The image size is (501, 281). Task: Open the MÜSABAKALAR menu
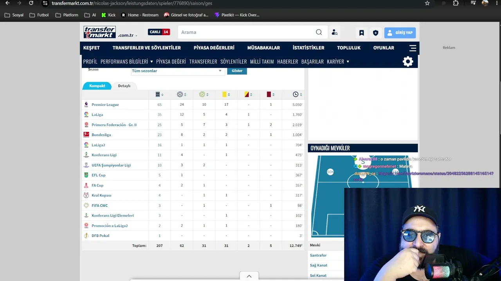pyautogui.click(x=263, y=48)
